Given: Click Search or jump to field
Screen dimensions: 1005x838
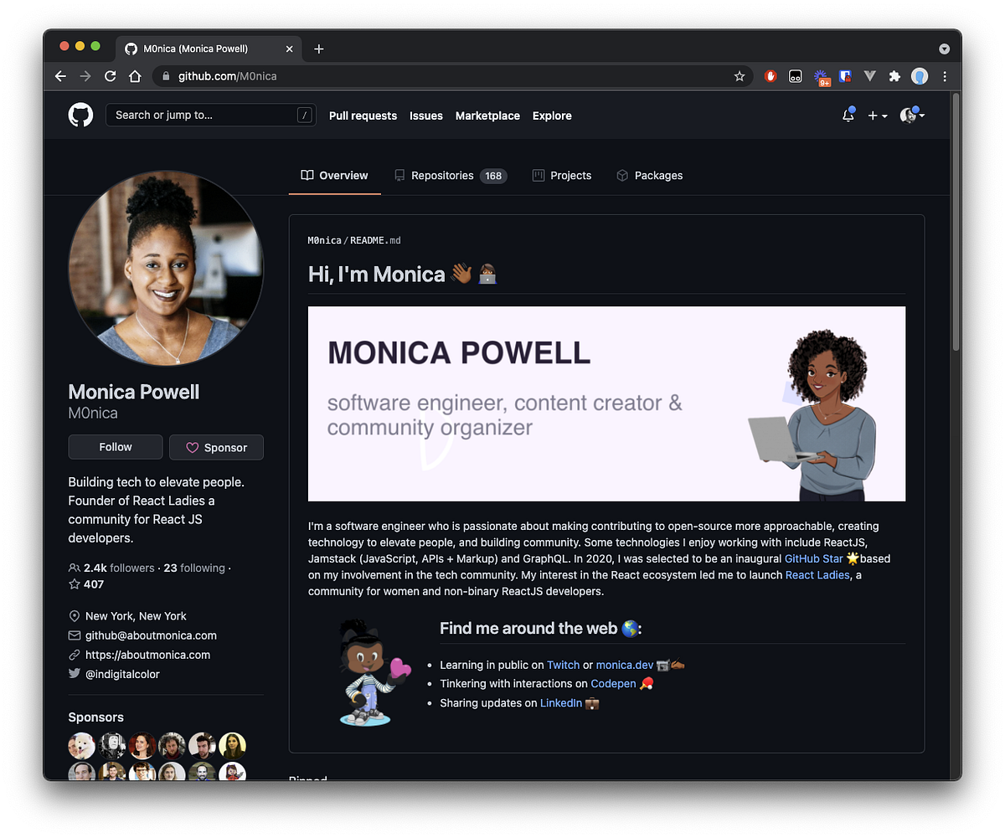Looking at the screenshot, I should [210, 116].
